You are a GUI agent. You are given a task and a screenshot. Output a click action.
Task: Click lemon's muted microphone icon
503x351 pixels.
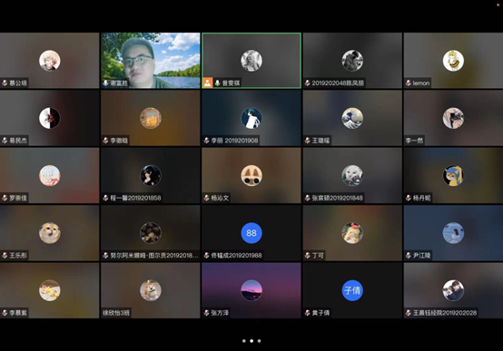(x=409, y=83)
